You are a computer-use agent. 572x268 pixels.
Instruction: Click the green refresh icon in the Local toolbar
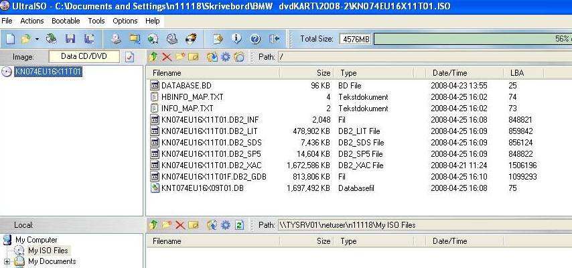point(239,225)
